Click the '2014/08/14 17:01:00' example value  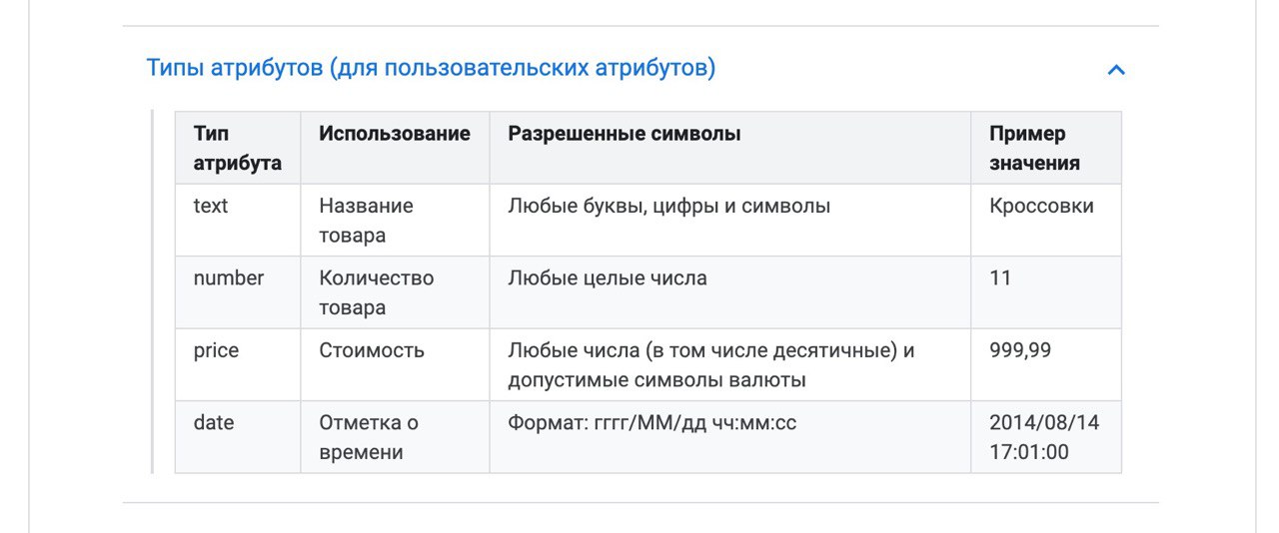[1046, 437]
